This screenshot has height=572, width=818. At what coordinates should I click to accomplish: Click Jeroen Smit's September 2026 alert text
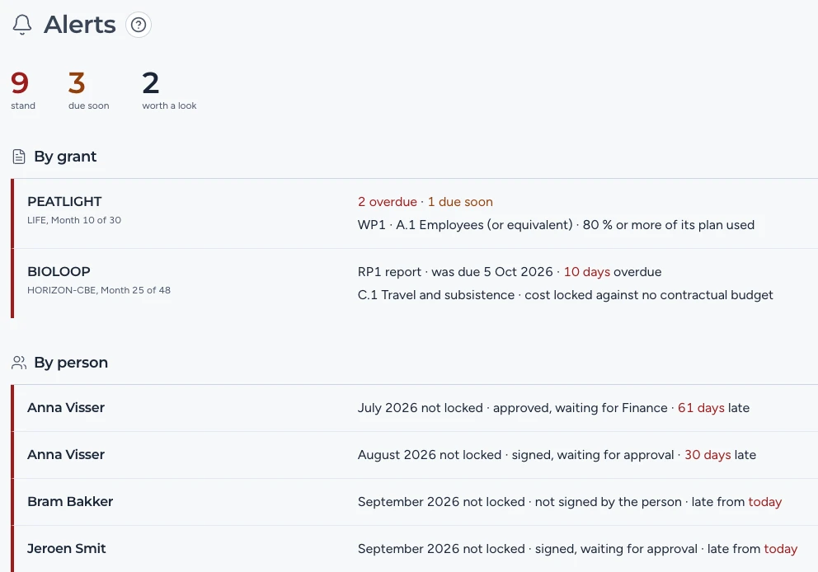pyautogui.click(x=577, y=549)
